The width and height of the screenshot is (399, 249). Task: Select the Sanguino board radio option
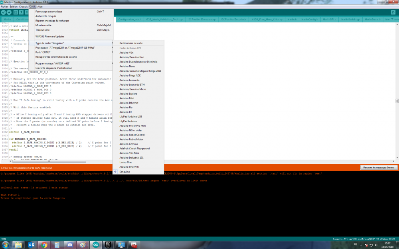(138, 172)
